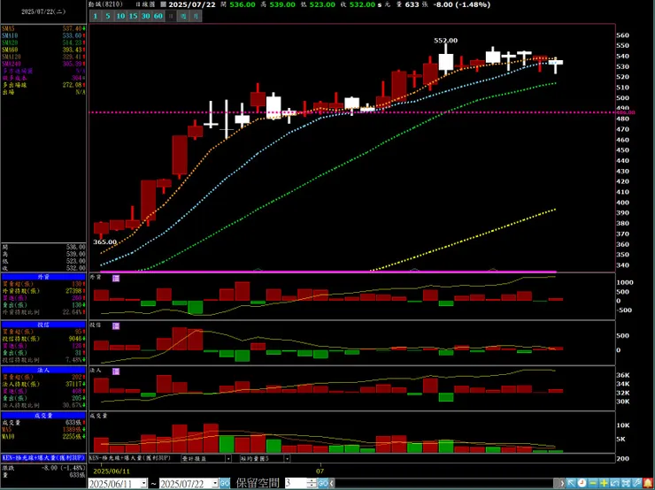This screenshot has width=655, height=490.
Task: Select the KEN strategy label in left panel
Action: pos(43,457)
